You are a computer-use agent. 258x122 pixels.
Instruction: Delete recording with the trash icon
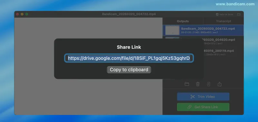[198, 84]
